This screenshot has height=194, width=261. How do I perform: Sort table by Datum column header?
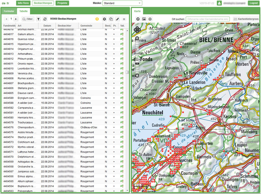click(47, 25)
